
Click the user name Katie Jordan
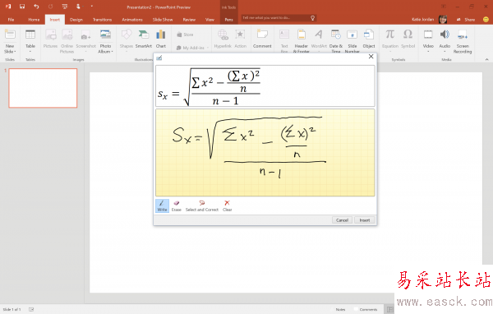[422, 20]
